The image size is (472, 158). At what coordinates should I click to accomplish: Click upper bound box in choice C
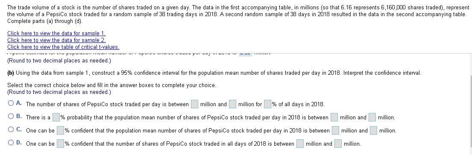[x=374, y=130]
